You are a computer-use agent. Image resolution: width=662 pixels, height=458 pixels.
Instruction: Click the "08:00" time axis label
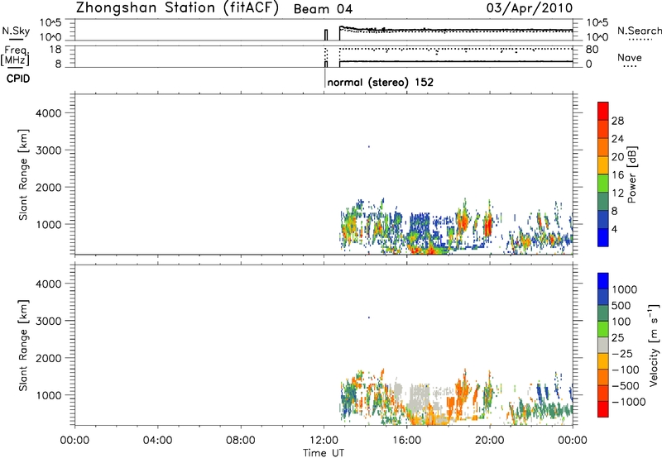(x=241, y=441)
